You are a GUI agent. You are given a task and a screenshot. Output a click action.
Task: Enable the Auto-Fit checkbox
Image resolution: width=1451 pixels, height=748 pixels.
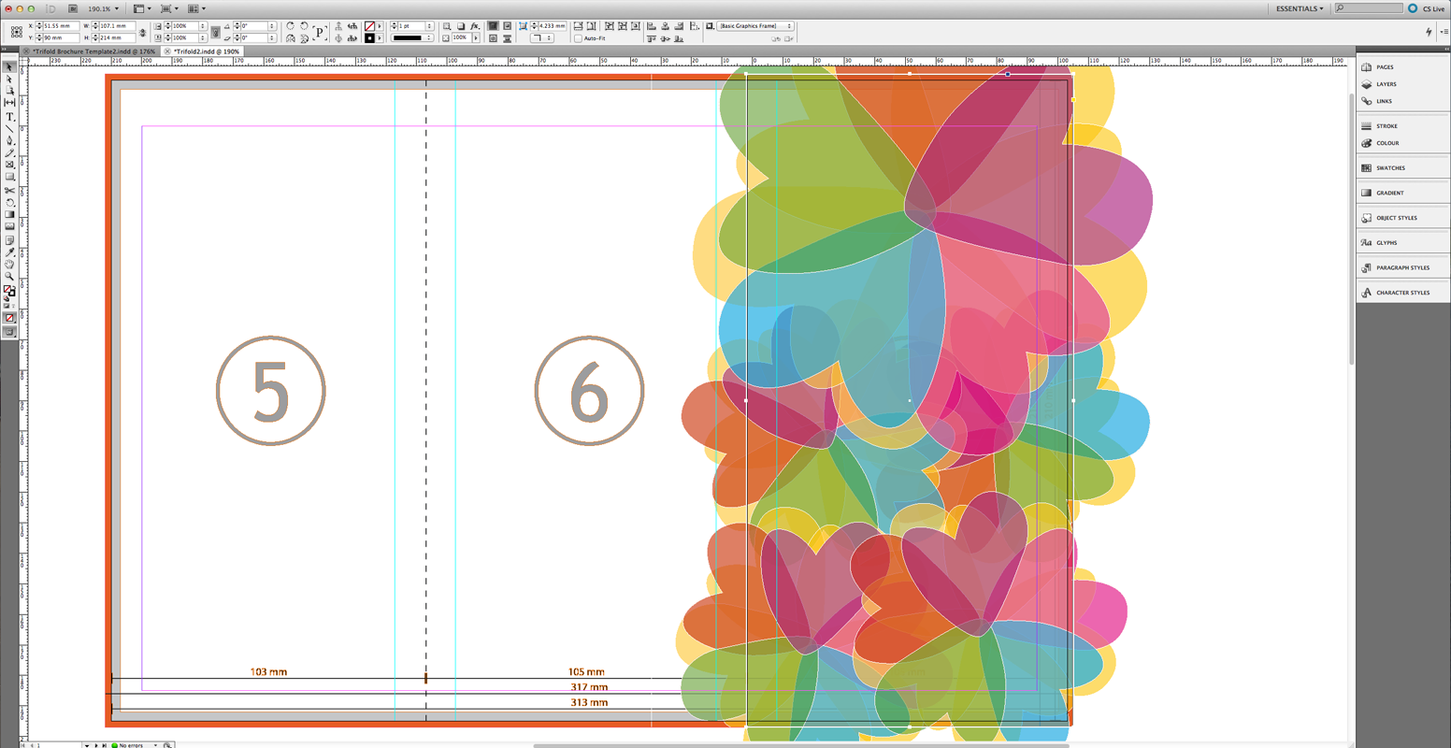click(578, 38)
